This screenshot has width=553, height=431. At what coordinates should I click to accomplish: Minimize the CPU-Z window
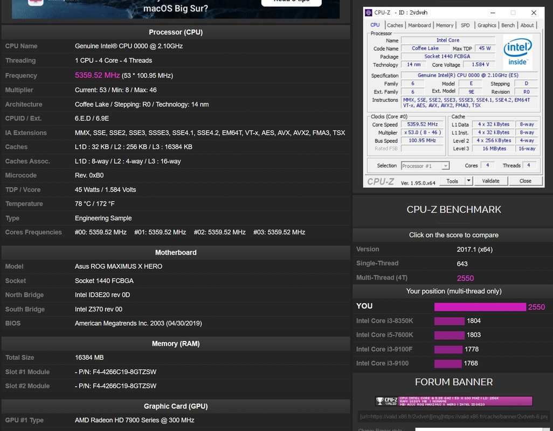tap(493, 13)
